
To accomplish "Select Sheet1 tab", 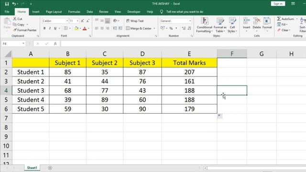I will 32,168.
